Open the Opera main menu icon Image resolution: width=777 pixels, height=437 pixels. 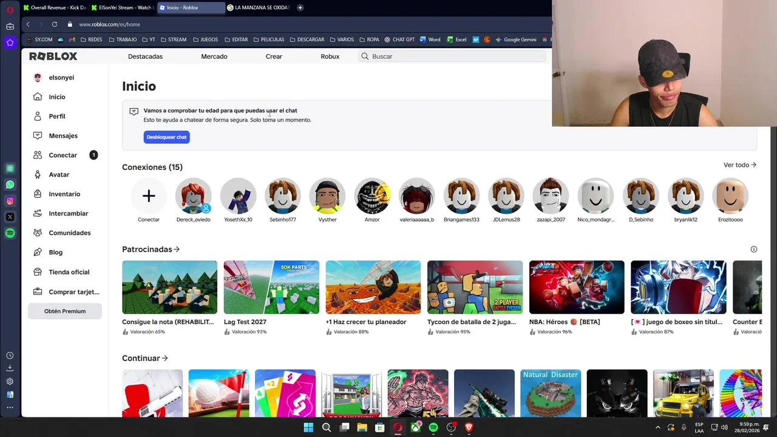(x=10, y=10)
